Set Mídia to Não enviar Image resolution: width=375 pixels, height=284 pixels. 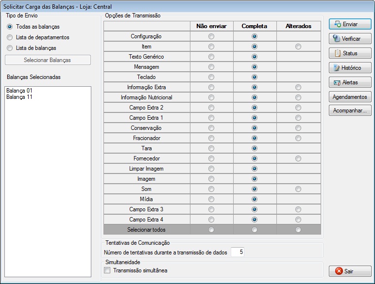coord(211,199)
